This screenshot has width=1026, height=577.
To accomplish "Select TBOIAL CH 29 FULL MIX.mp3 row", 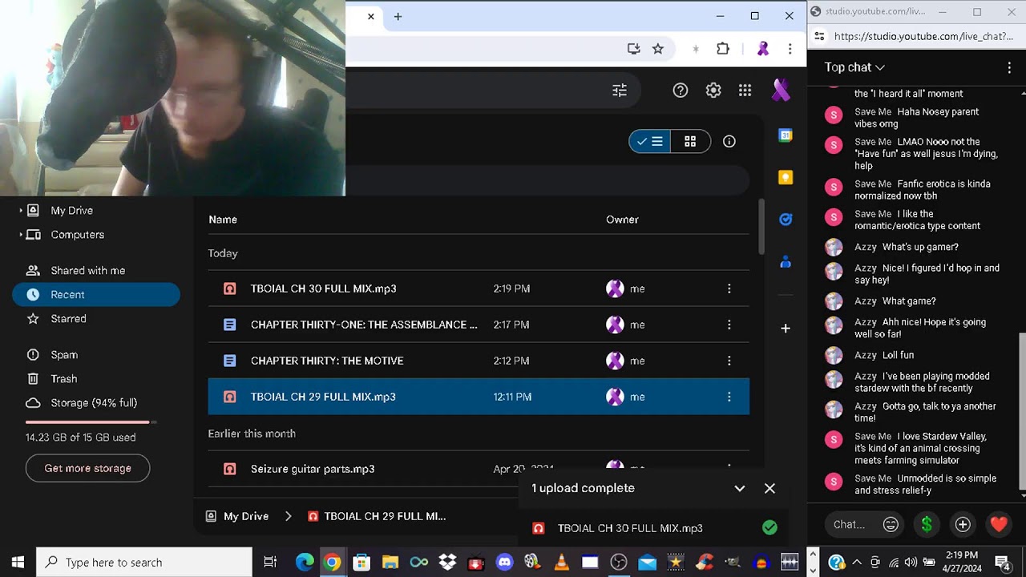I will [x=479, y=397].
